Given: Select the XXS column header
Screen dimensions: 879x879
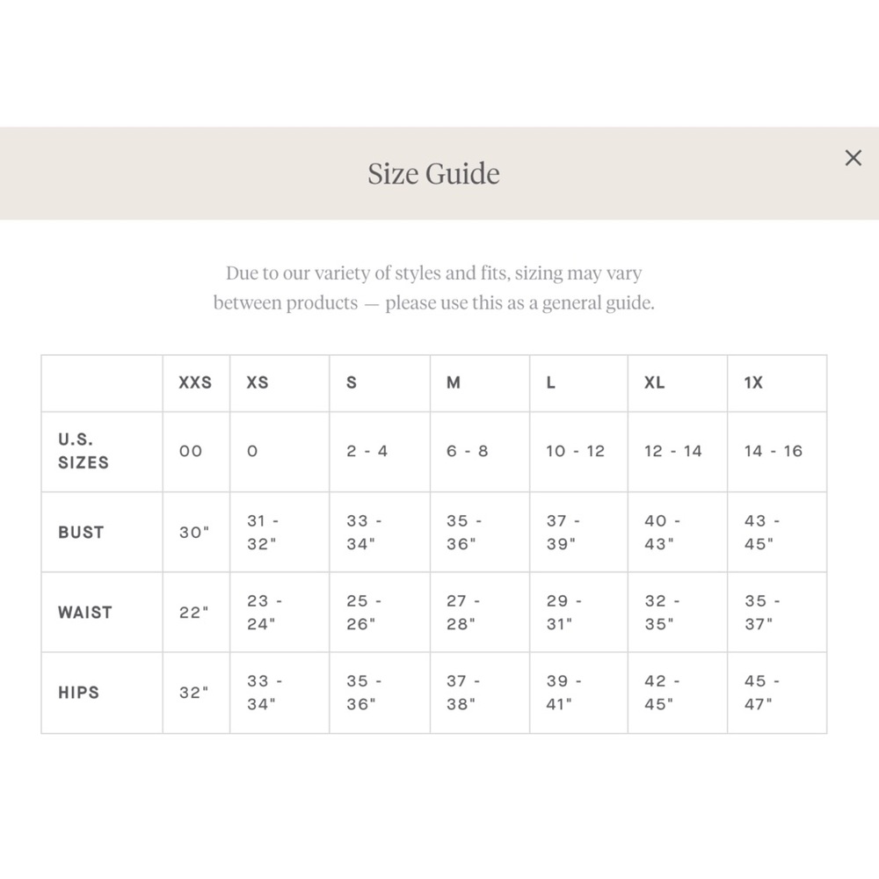Looking at the screenshot, I should pos(195,383).
